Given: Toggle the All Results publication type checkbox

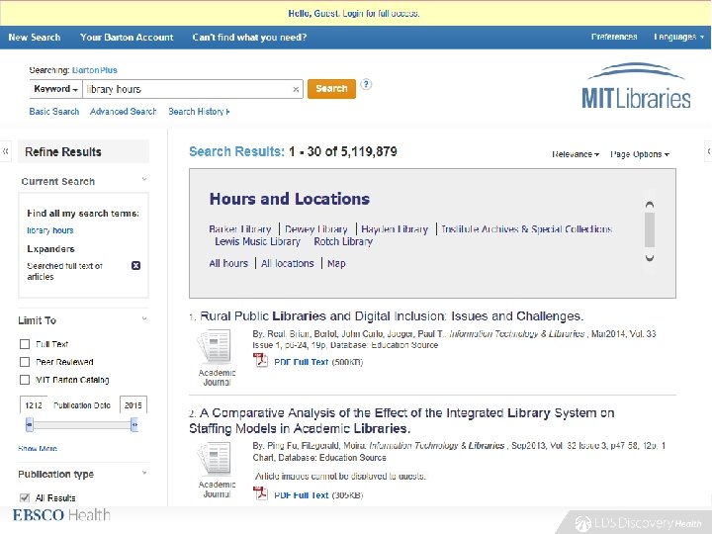Looking at the screenshot, I should tap(25, 497).
